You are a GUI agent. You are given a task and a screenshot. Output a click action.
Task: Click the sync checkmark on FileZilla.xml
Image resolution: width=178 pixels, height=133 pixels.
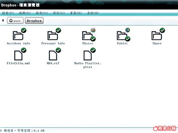click(24, 50)
